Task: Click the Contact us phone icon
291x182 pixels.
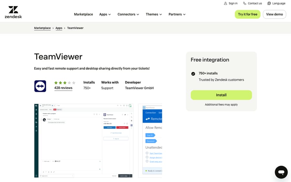Action: [245, 3]
